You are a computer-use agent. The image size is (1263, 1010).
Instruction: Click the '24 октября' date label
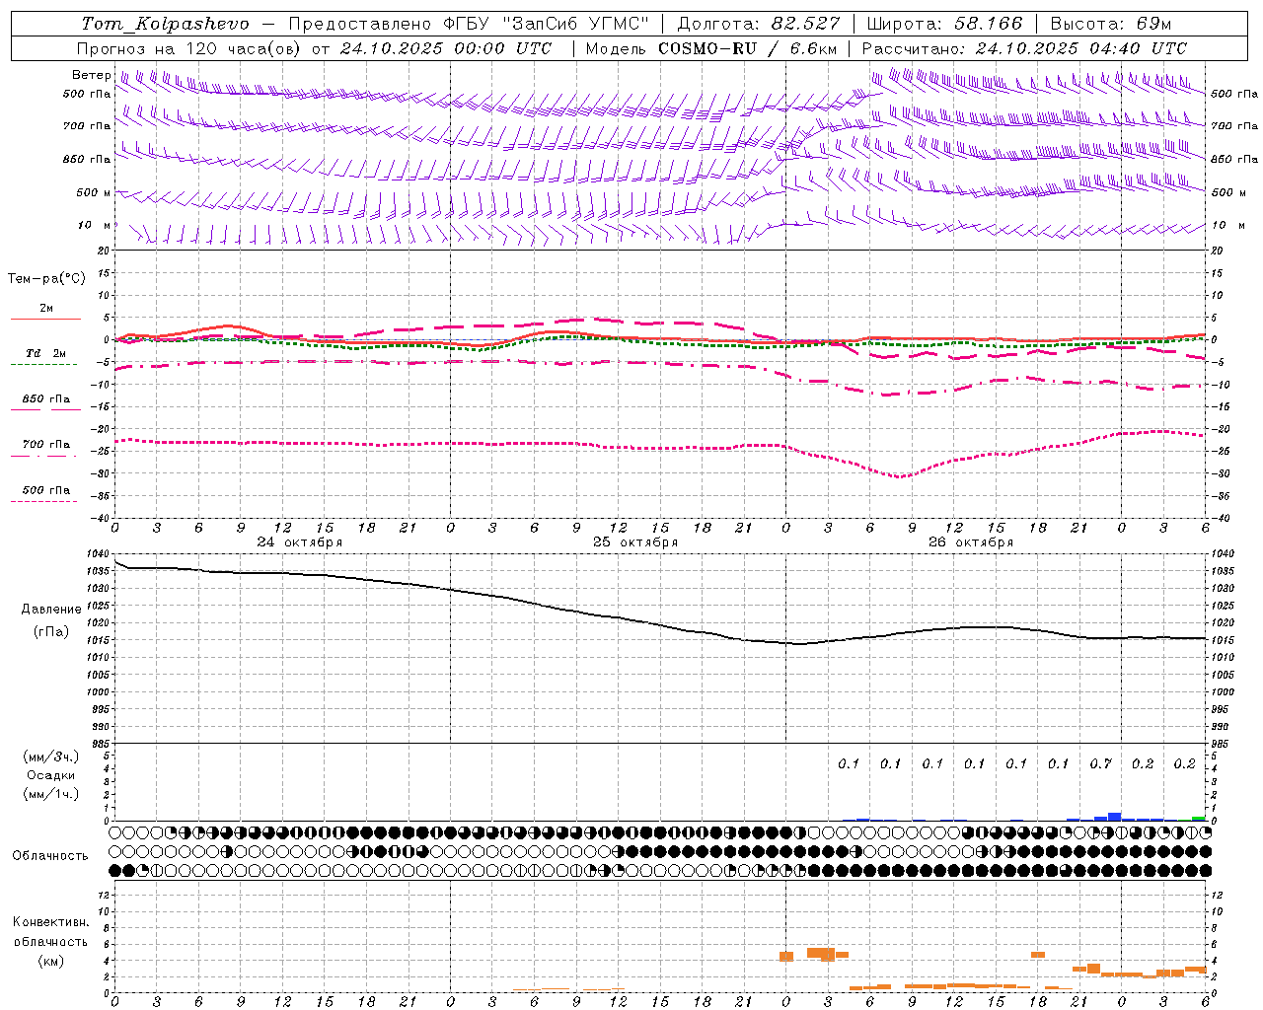click(300, 542)
